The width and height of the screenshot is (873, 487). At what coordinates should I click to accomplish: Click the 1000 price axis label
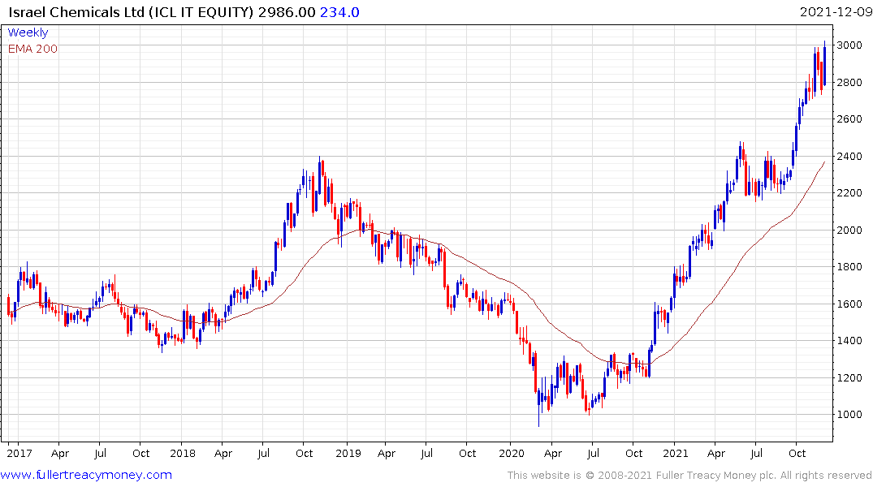coord(849,415)
